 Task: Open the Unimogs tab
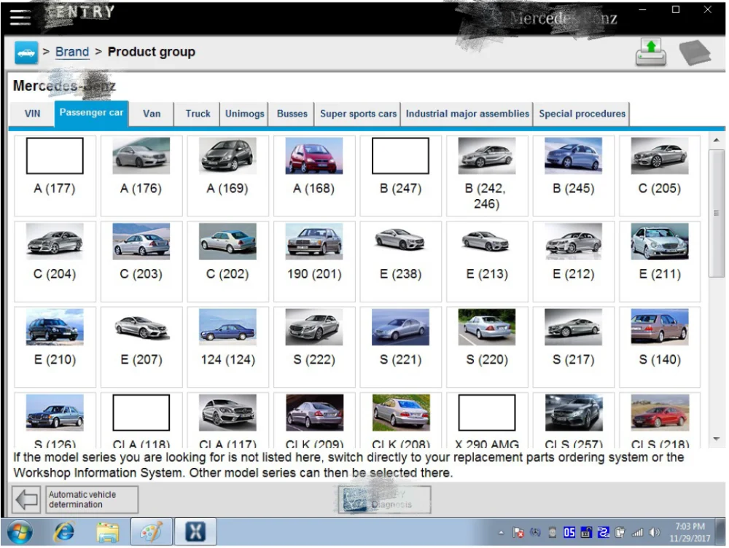(x=244, y=114)
